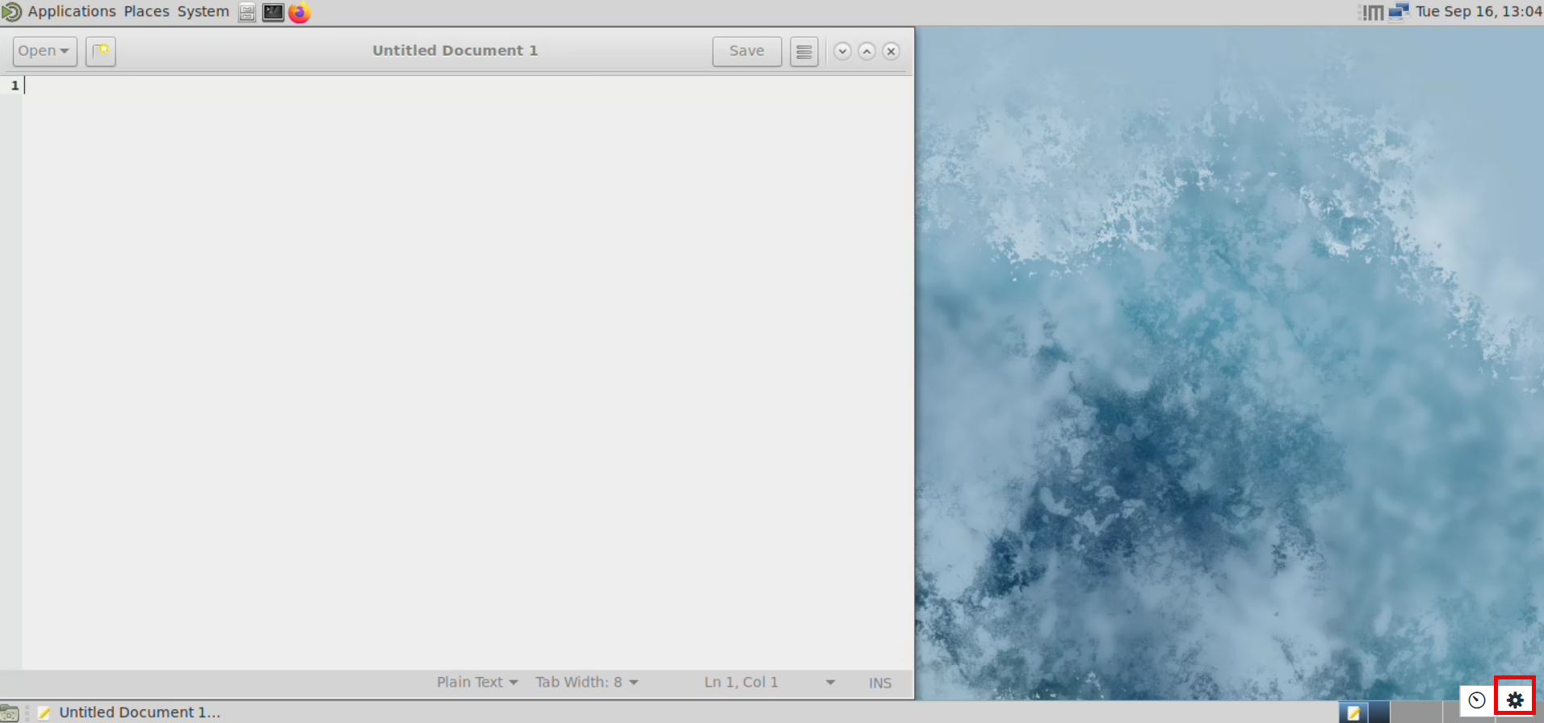Click the Untitled Document 1 window title

(455, 50)
